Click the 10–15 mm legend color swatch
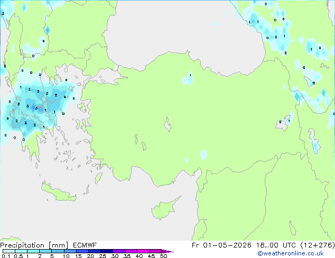Screen dimensions: 335x258 70,251
